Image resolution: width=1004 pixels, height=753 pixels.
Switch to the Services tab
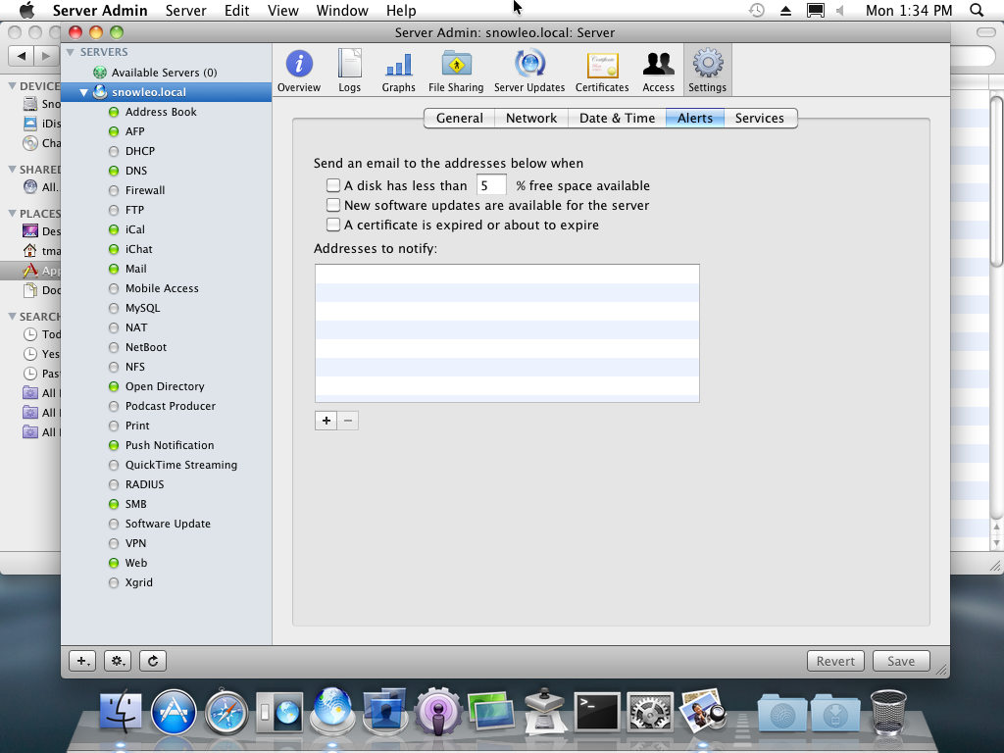tap(760, 119)
